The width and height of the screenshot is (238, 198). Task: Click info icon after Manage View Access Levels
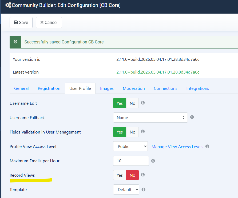pyautogui.click(x=207, y=146)
